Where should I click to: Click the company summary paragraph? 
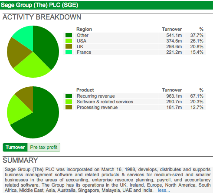click(x=108, y=180)
